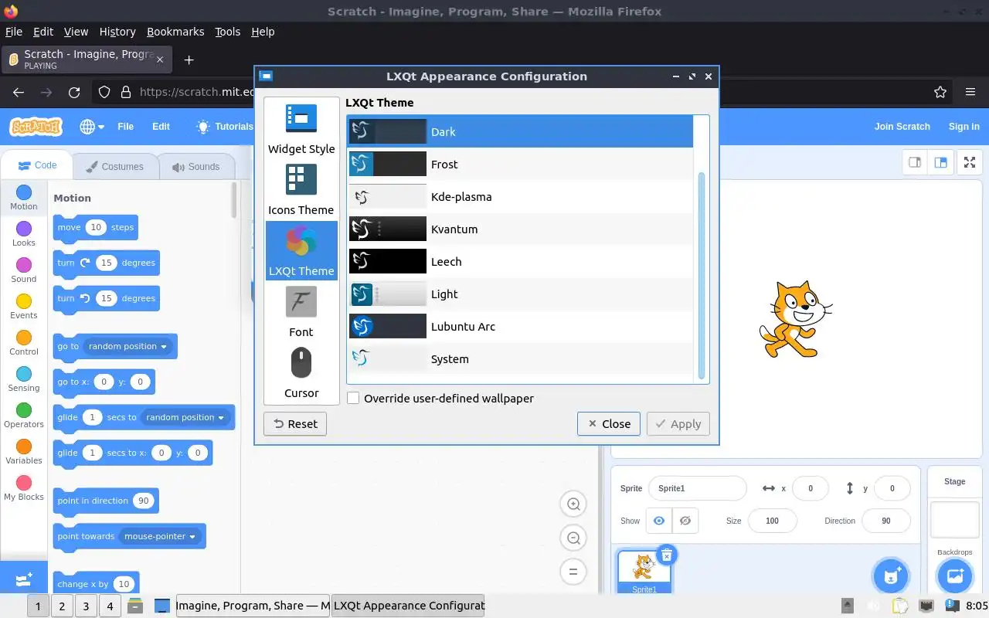989x618 pixels.
Task: Switch to virtual desktop 2
Action: pyautogui.click(x=62, y=606)
